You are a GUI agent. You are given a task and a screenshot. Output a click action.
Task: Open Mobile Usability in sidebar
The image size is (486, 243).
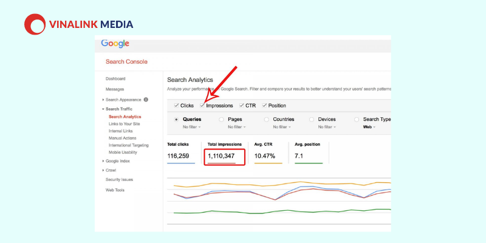123,152
